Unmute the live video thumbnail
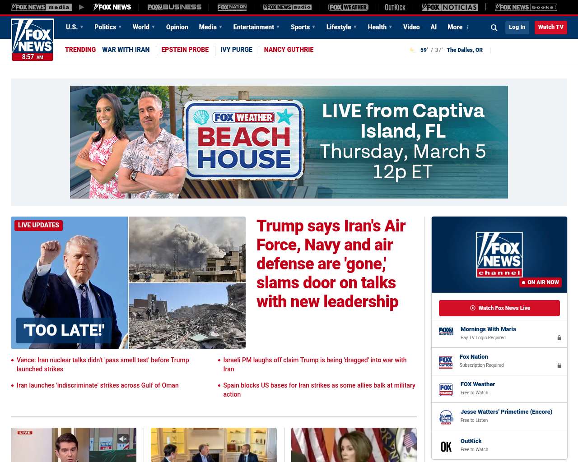This screenshot has width=578, height=462. tap(123, 439)
